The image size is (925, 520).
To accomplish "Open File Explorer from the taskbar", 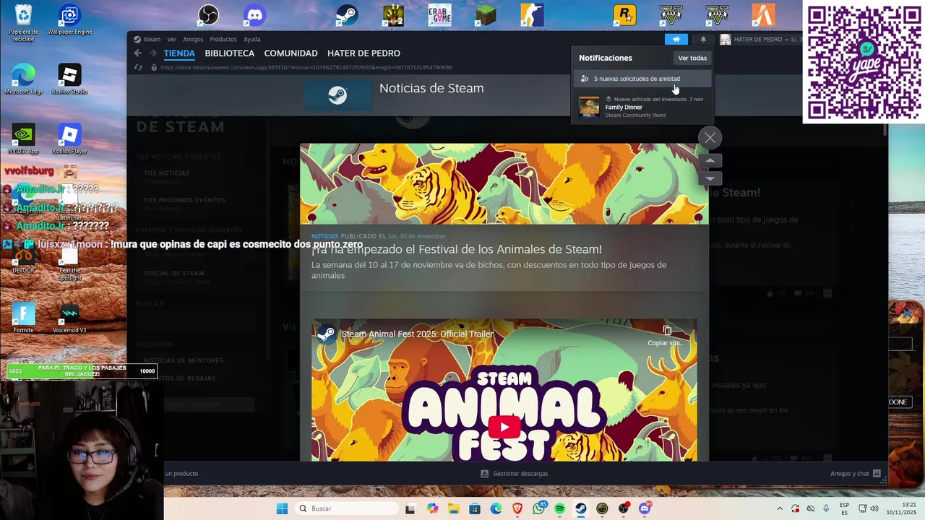I will [453, 508].
